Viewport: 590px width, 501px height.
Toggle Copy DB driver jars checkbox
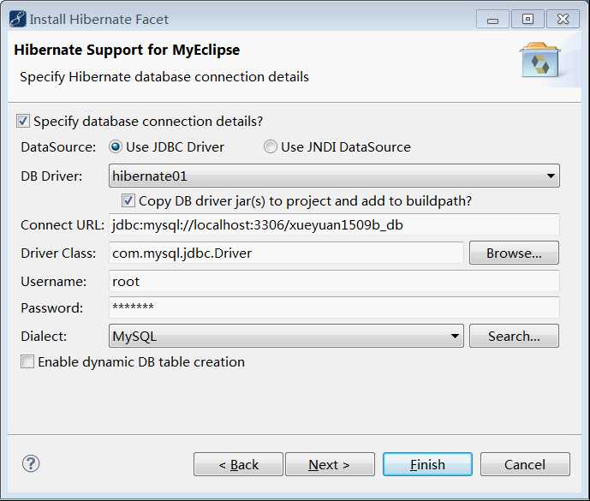(x=128, y=201)
